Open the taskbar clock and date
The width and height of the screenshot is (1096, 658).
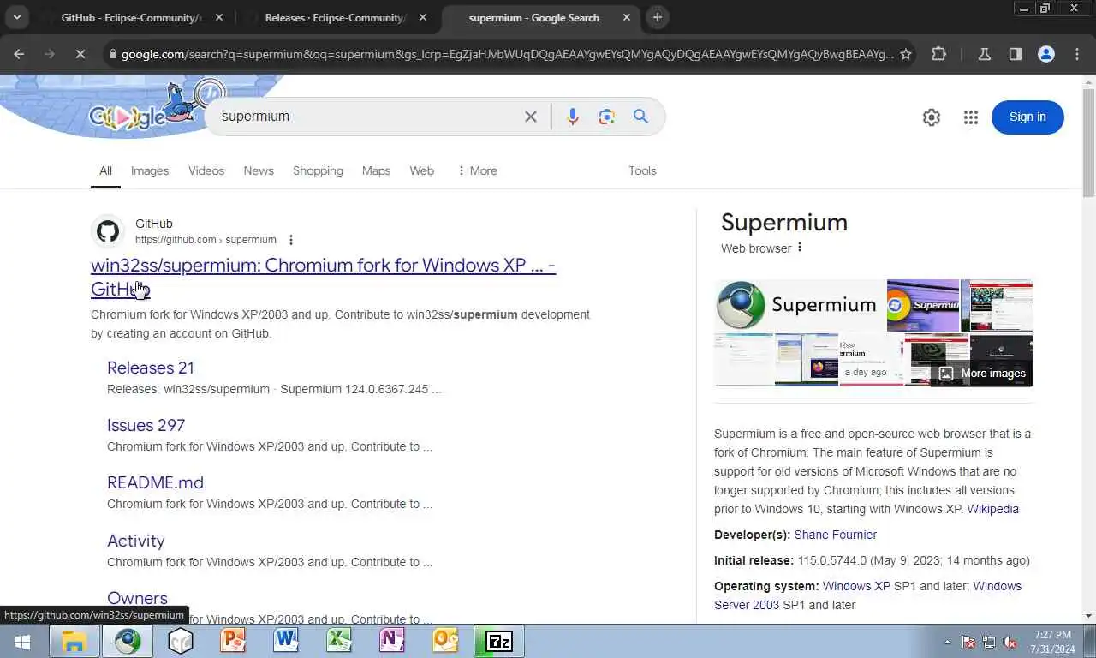(1052, 642)
